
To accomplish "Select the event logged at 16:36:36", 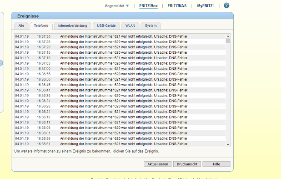I will click(120, 96).
